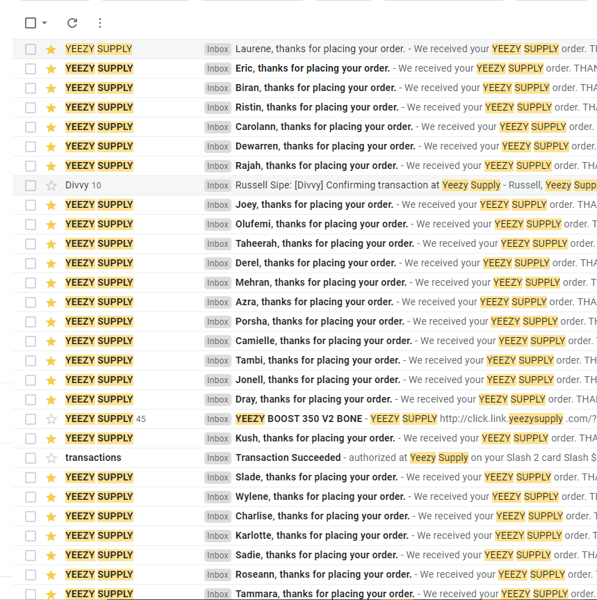Open 'Rajah, thanks for placing your order.' email
The image size is (597, 600).
pos(317,165)
